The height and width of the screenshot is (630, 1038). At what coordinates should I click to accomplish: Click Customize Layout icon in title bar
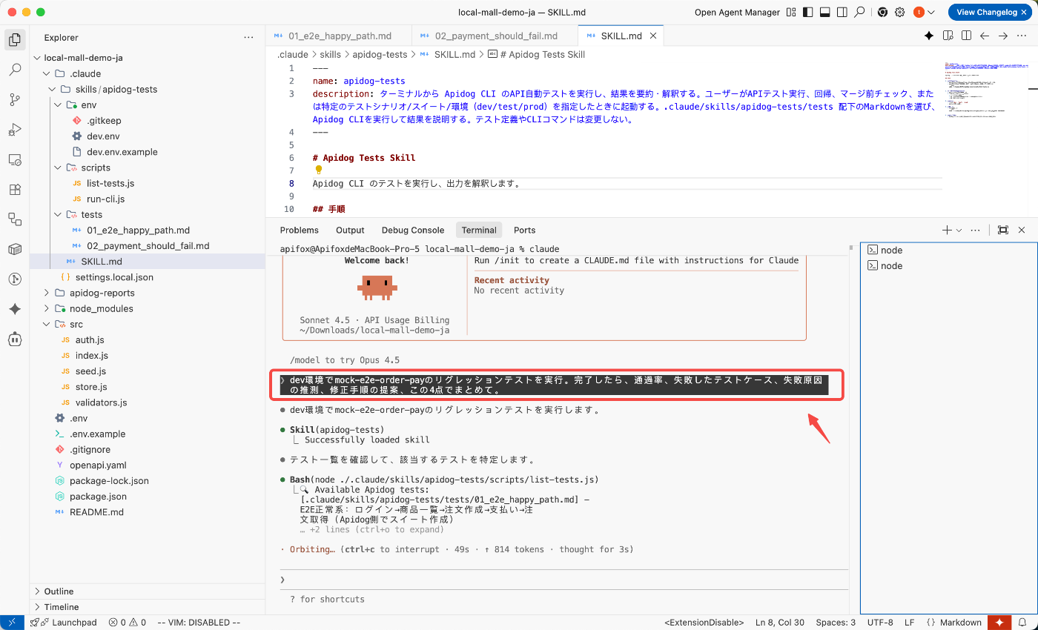[791, 12]
